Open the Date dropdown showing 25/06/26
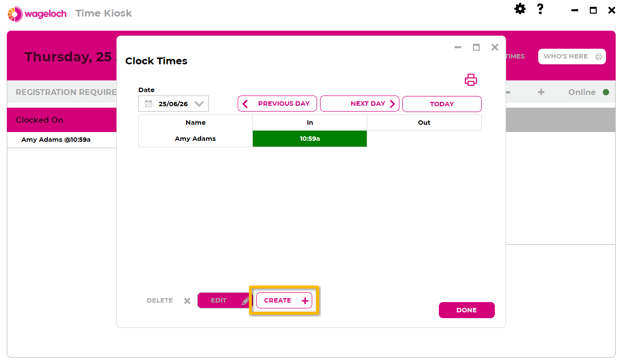The image size is (622, 362). tap(173, 104)
